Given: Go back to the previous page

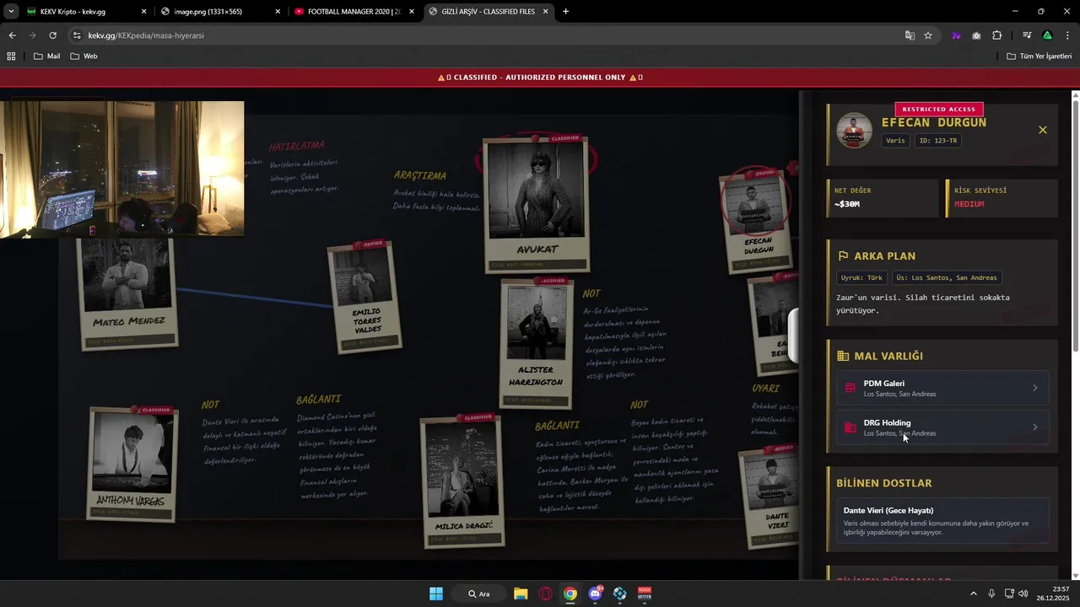Looking at the screenshot, I should (12, 35).
